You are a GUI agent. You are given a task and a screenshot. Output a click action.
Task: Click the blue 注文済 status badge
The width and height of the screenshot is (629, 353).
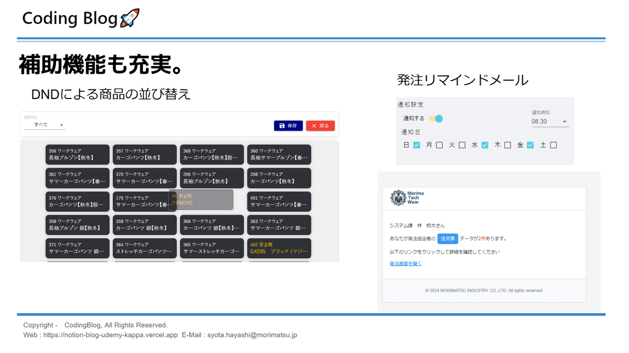(x=448, y=238)
